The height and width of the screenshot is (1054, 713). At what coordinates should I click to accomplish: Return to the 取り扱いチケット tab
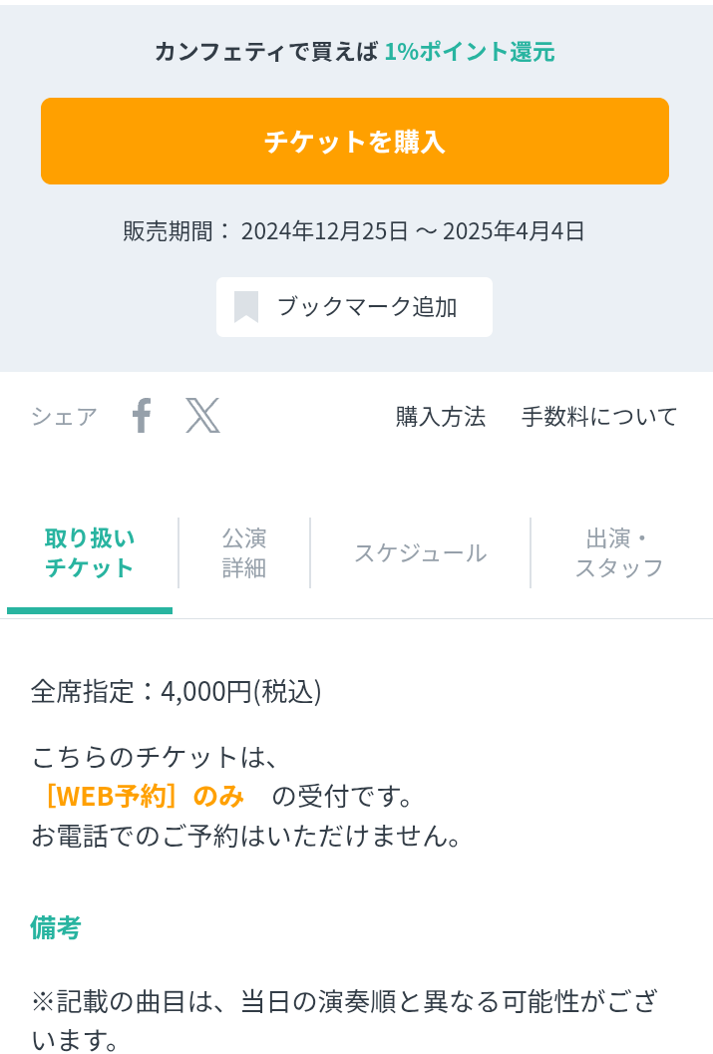tap(89, 552)
